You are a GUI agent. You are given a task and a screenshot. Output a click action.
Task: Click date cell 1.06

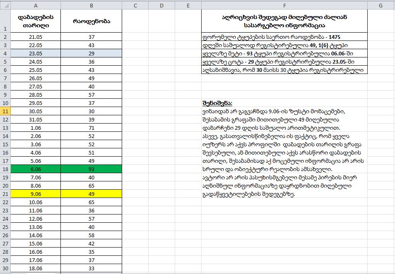[36, 128]
